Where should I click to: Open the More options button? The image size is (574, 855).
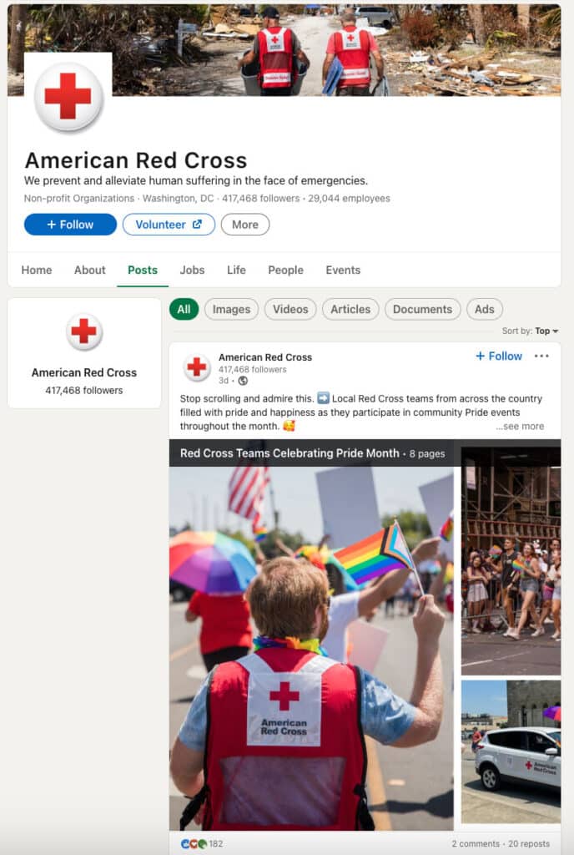[x=245, y=224]
